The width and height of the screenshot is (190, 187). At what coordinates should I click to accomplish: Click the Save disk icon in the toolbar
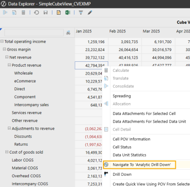(46, 13)
